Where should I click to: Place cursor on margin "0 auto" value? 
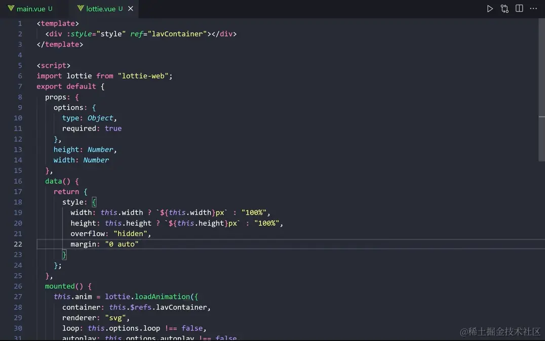[x=122, y=244]
